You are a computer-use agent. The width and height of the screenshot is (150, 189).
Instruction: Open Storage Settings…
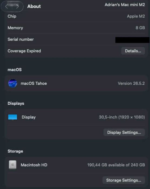(124, 180)
